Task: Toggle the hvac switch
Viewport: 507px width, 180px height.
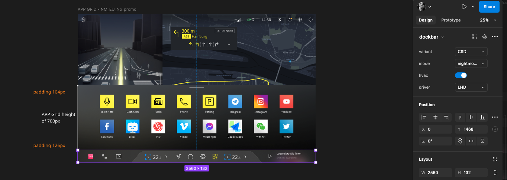Action: (461, 75)
